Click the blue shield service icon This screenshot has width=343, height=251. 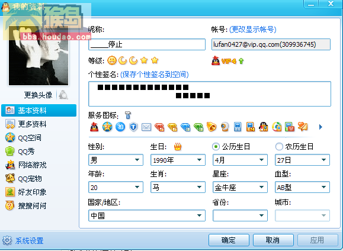[133, 127]
